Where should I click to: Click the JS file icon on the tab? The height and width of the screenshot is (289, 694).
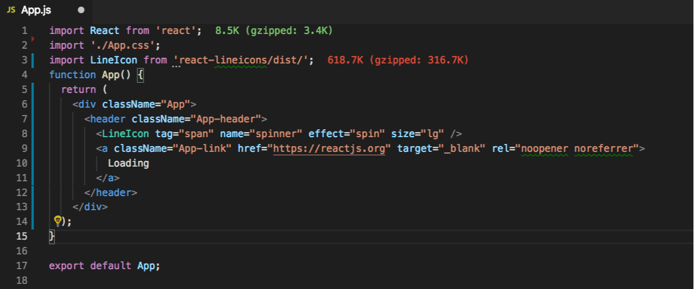tap(11, 10)
